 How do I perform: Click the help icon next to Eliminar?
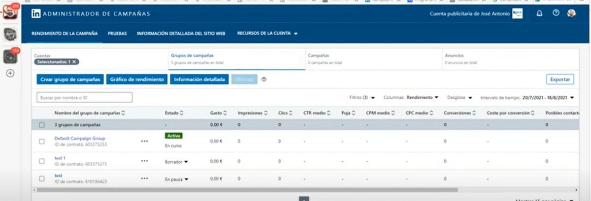[x=264, y=79]
